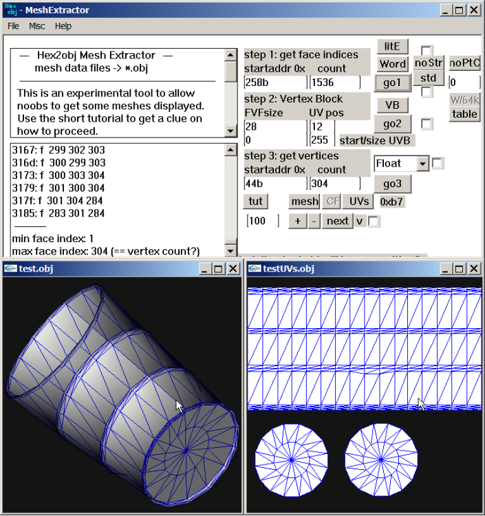Viewport: 485px width, 516px height.
Task: Click the v button
Action: pos(360,221)
